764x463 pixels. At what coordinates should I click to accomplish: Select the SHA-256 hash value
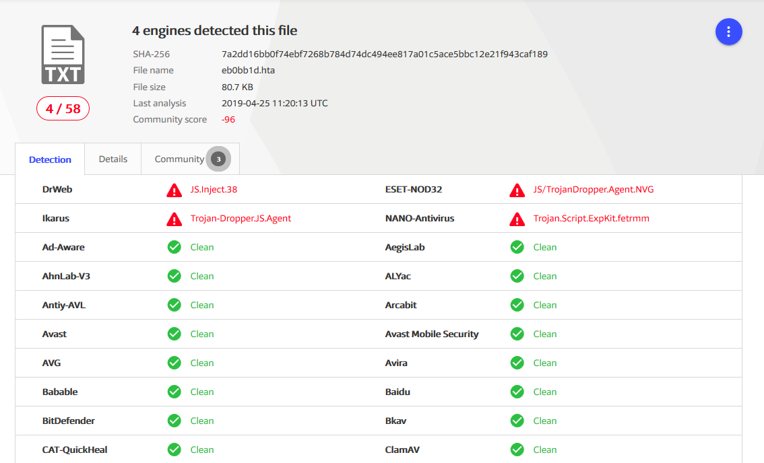pyautogui.click(x=385, y=54)
